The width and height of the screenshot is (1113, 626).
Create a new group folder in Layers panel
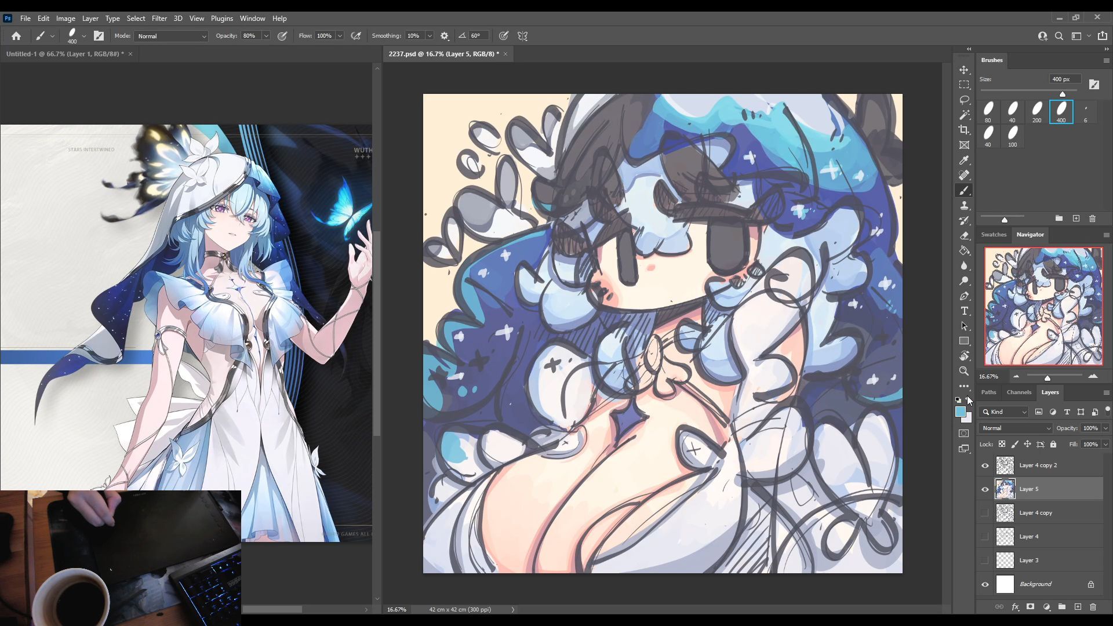(1061, 607)
